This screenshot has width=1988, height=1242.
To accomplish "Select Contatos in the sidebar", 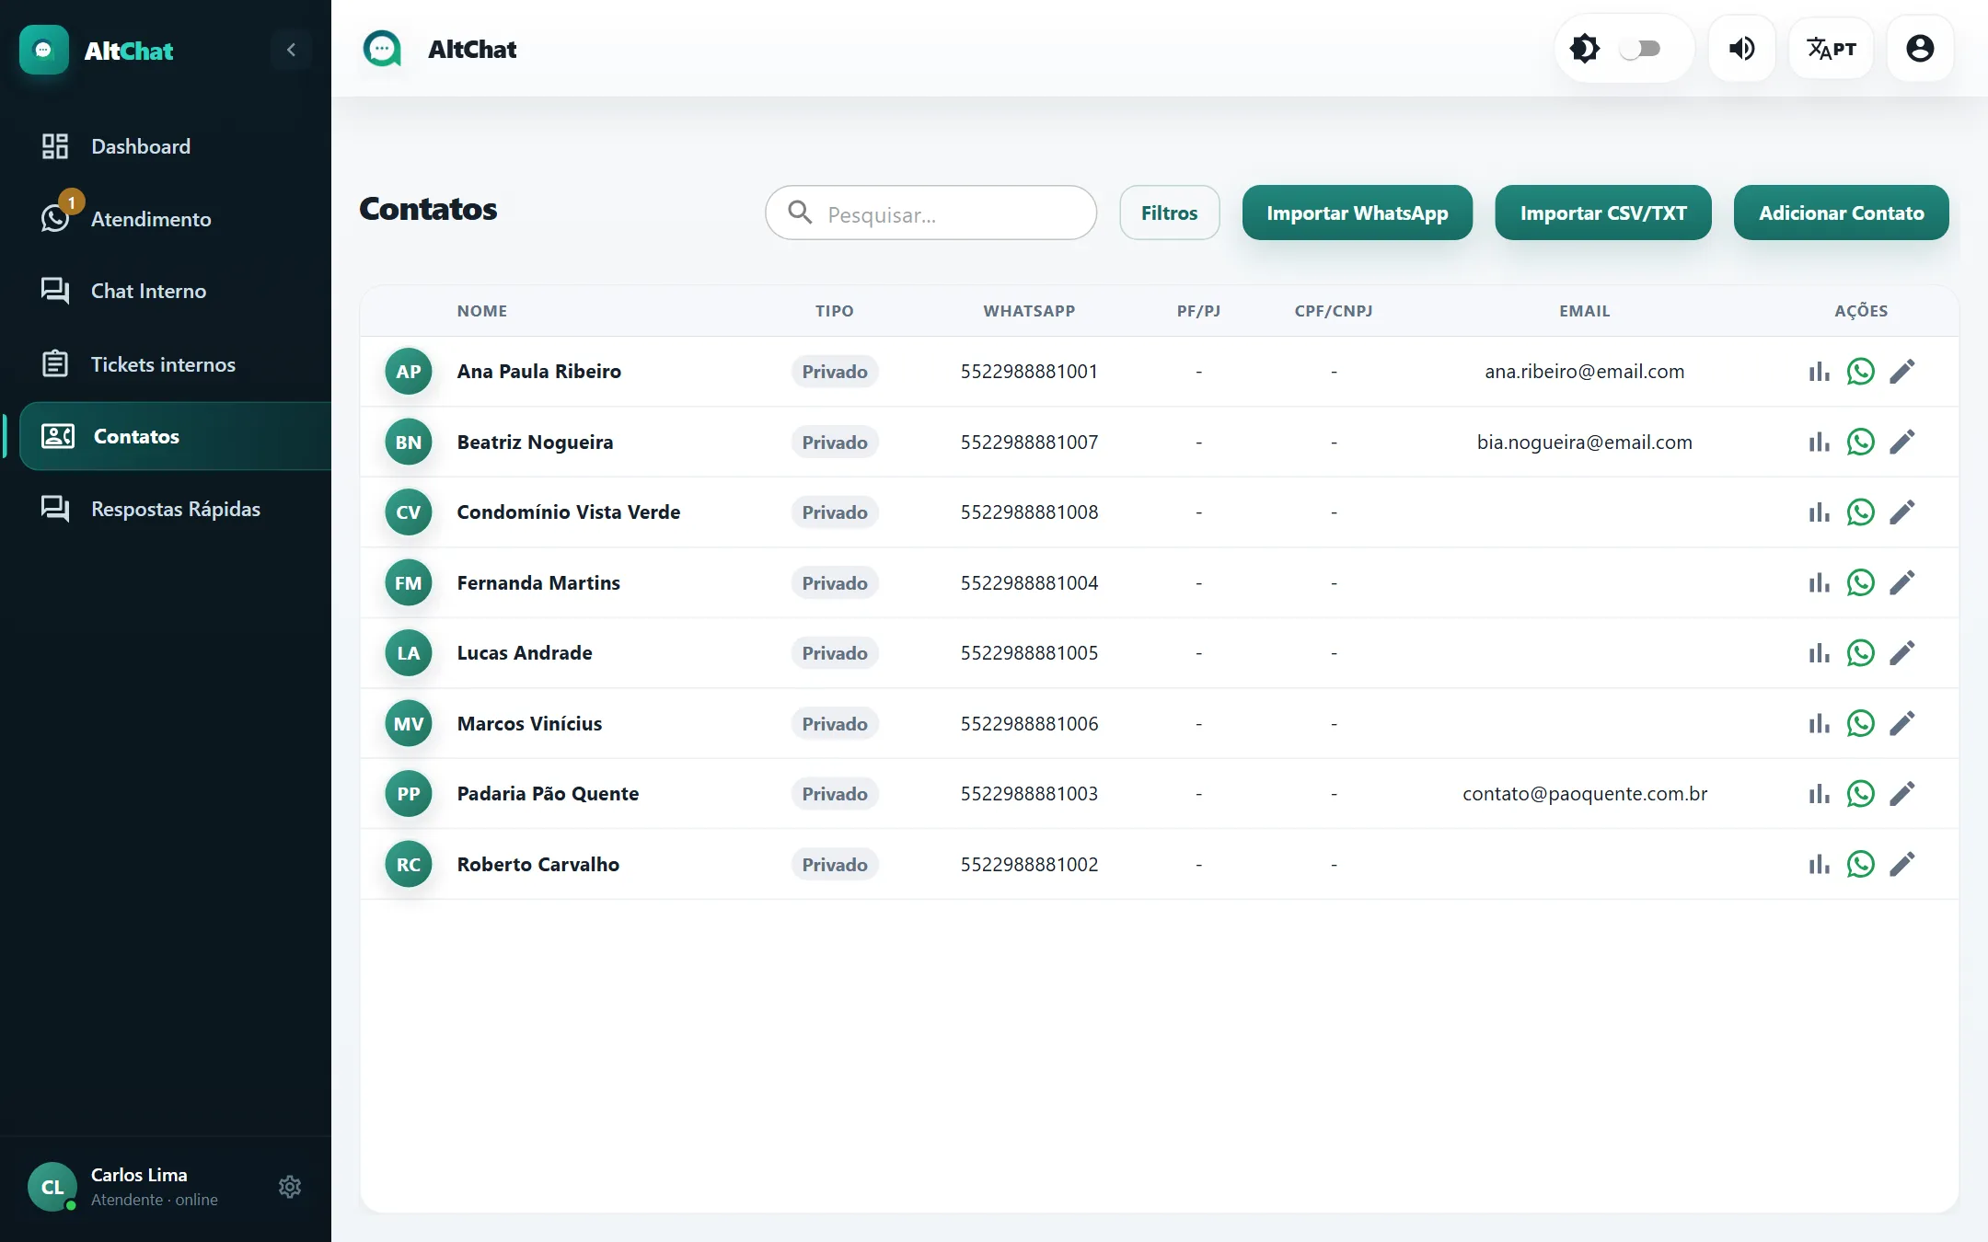I will (175, 436).
